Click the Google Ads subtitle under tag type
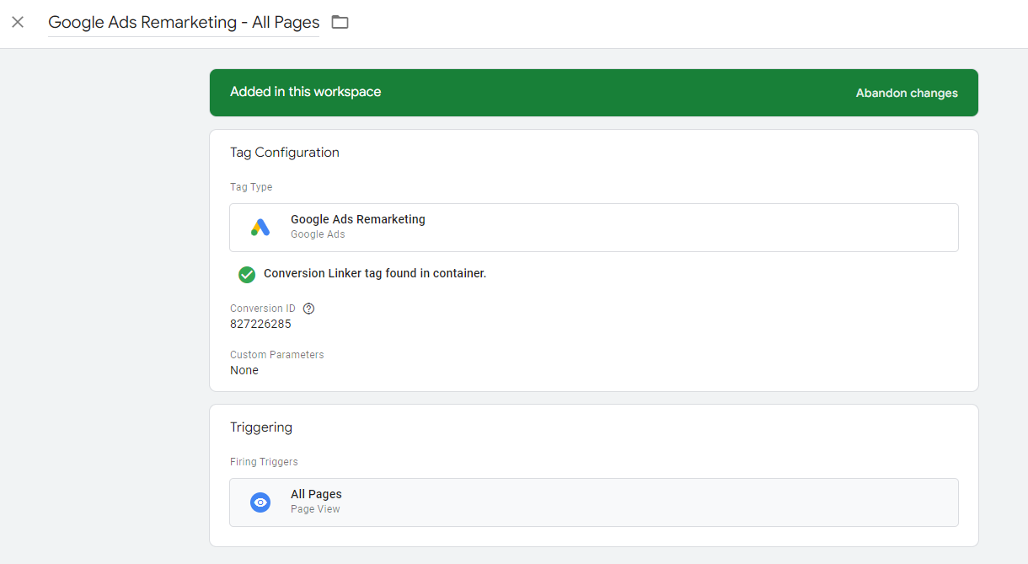Viewport: 1028px width, 564px height. click(318, 234)
